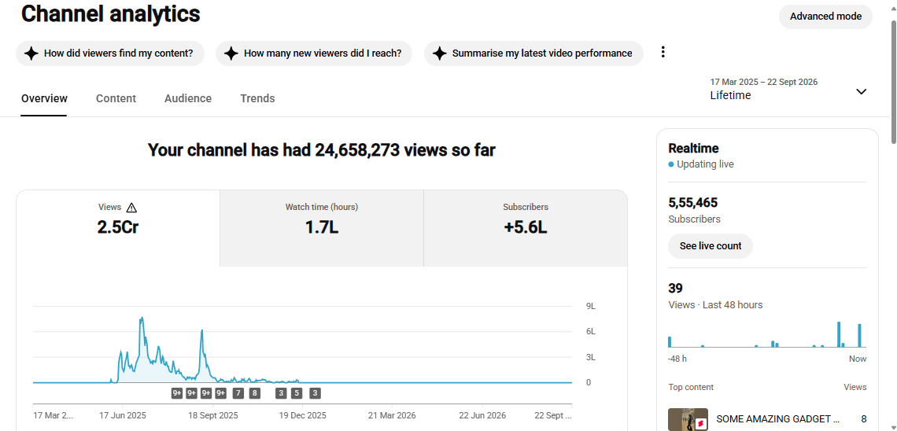Open the date range chevron arrow
Screen dimensions: 897x431
tap(861, 91)
